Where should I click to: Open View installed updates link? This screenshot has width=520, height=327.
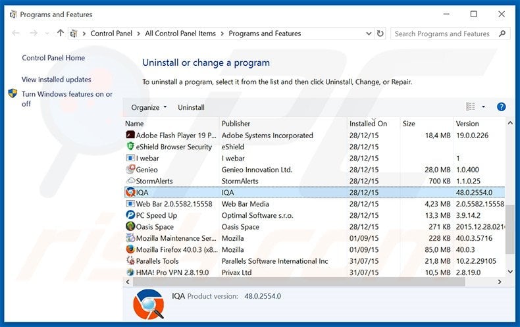(57, 79)
